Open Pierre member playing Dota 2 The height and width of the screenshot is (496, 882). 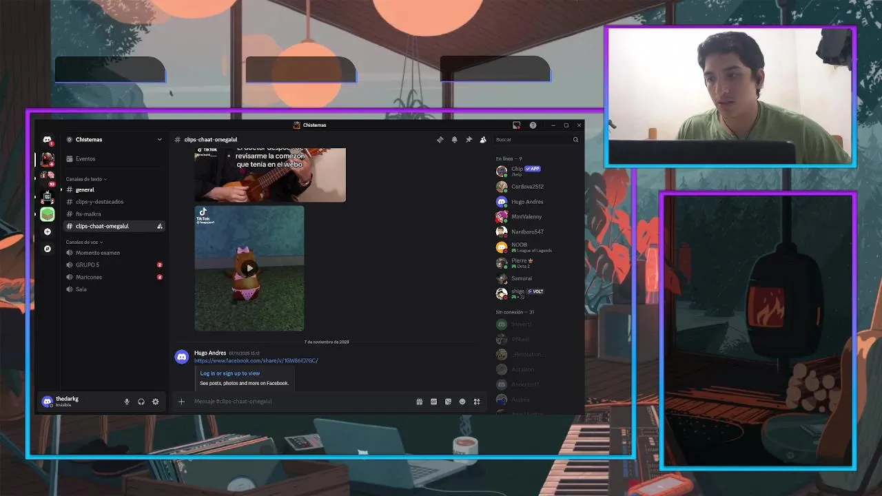(536, 263)
